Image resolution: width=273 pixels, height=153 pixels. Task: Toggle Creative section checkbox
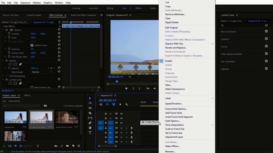266,39
